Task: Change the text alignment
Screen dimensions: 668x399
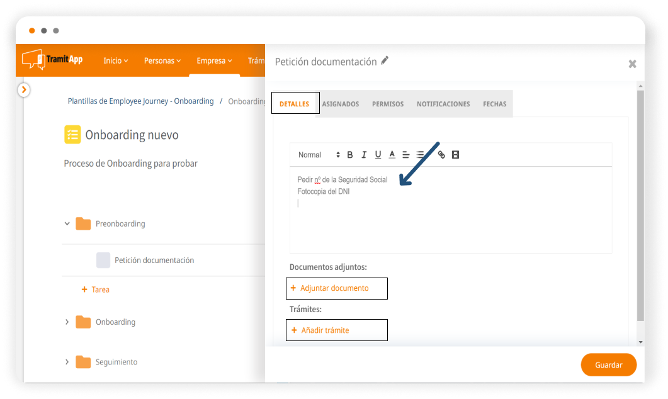Action: pos(406,155)
